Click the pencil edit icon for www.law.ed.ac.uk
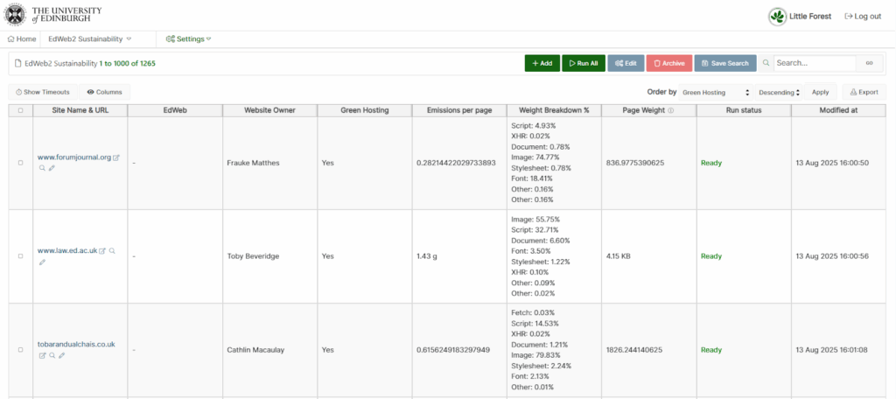The width and height of the screenshot is (896, 399). pos(42,262)
